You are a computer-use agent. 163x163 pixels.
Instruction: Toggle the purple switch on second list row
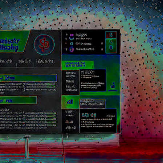click(53, 87)
